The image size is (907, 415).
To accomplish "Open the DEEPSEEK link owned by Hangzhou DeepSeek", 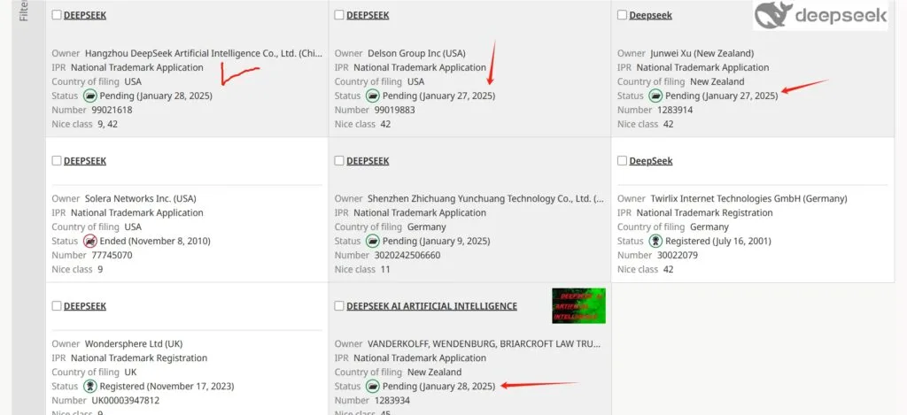I will point(85,16).
